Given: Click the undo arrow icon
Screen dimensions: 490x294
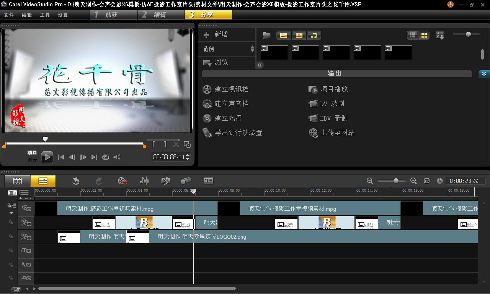Looking at the screenshot, I should click(76, 181).
